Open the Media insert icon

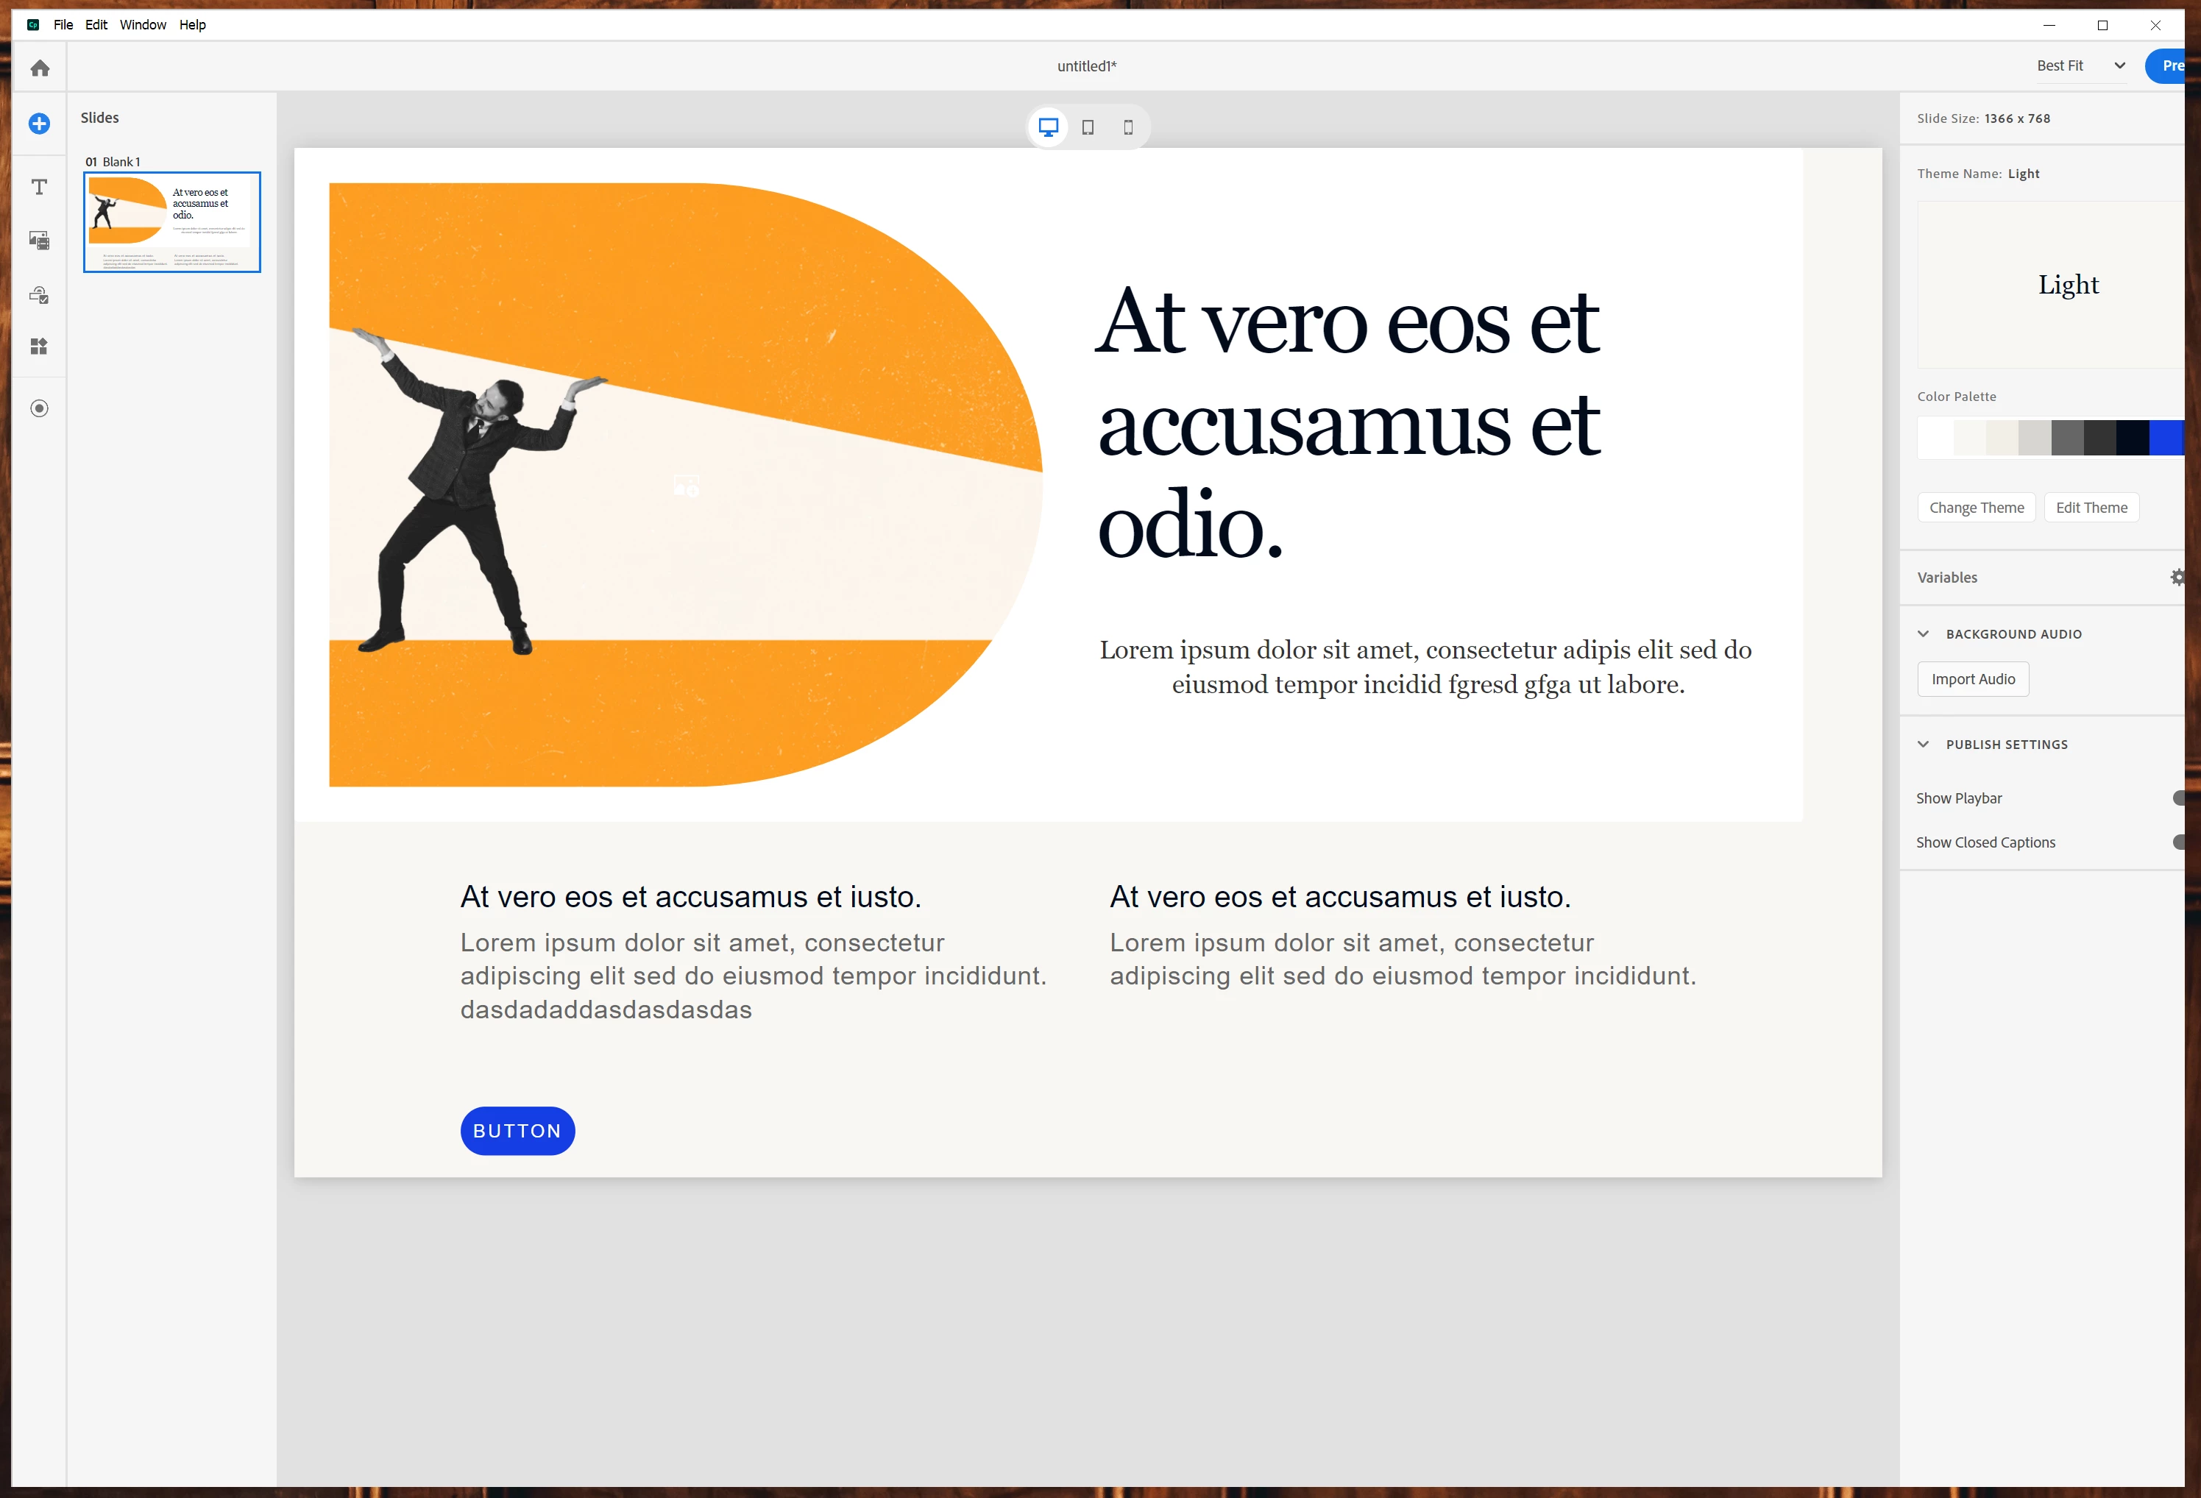point(40,241)
